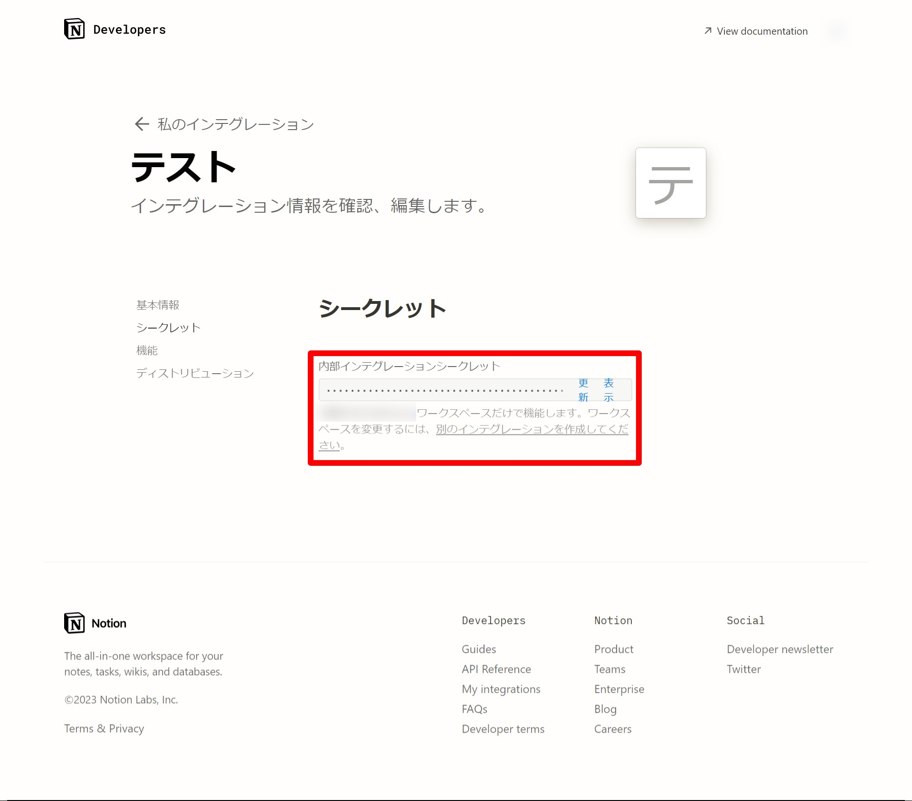Open Terms & Privacy link
This screenshot has width=912, height=801.
click(x=104, y=728)
